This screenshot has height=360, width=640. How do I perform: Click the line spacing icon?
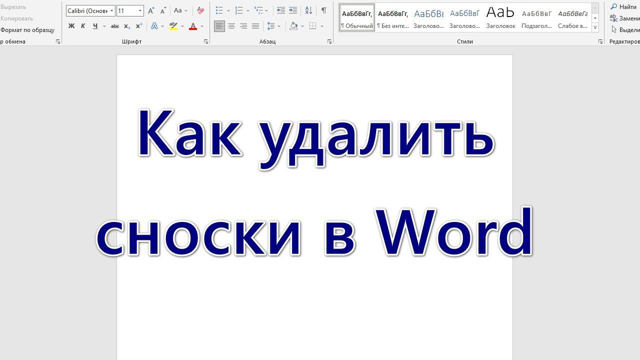tap(270, 26)
